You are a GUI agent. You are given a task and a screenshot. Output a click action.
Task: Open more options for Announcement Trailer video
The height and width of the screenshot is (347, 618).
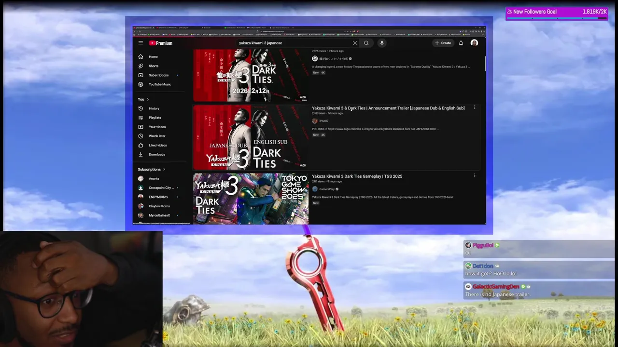point(475,108)
